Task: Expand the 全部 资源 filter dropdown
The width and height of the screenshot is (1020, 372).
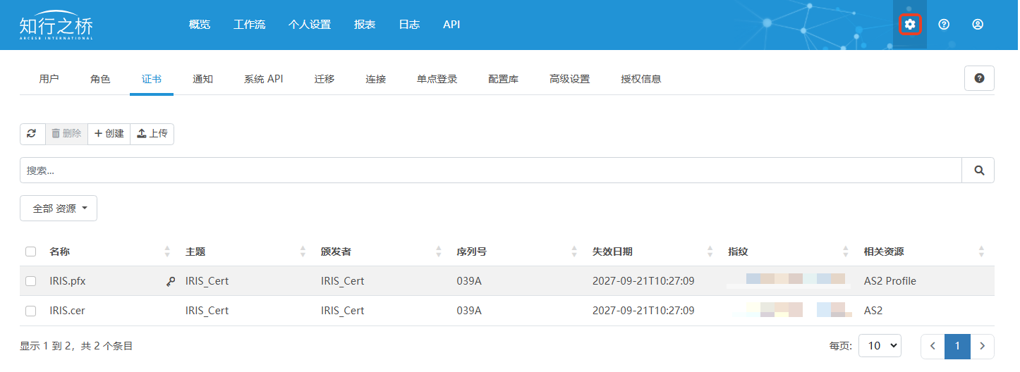Action: pyautogui.click(x=59, y=209)
